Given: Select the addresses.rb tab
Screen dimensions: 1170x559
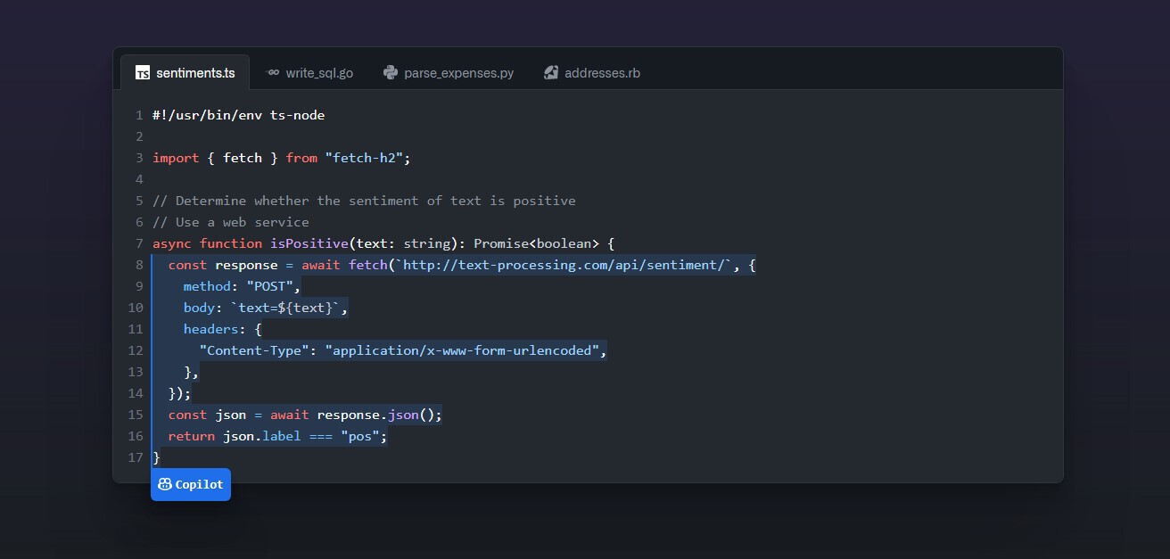Looking at the screenshot, I should (x=592, y=72).
